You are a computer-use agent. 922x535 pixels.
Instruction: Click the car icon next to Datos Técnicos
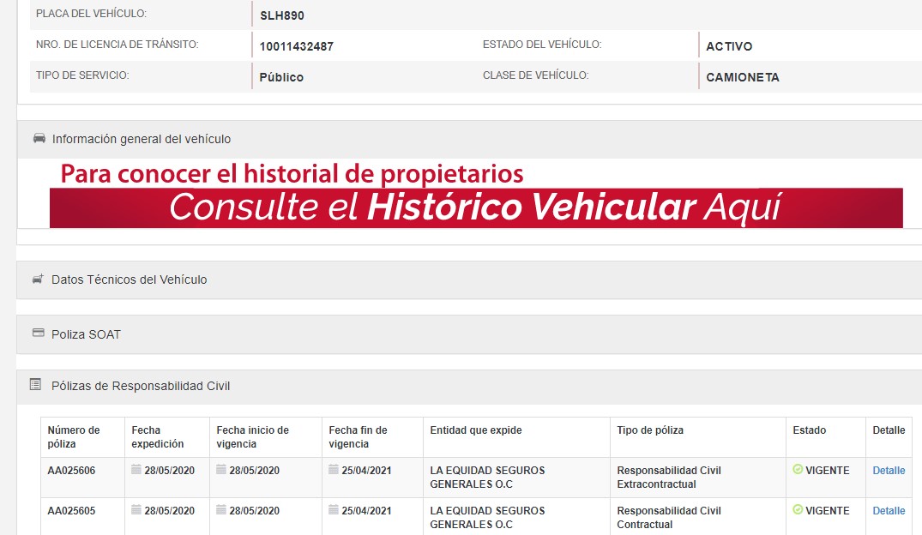[x=38, y=280]
